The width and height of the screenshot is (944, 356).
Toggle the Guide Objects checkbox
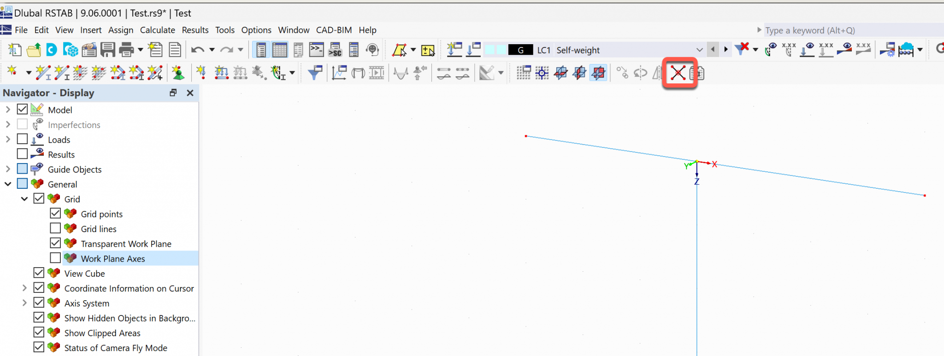point(22,169)
